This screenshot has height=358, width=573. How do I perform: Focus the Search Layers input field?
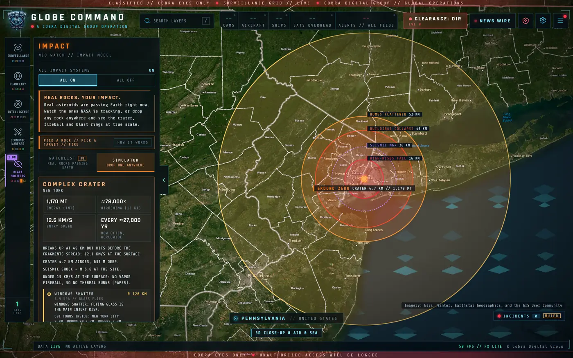pos(176,21)
